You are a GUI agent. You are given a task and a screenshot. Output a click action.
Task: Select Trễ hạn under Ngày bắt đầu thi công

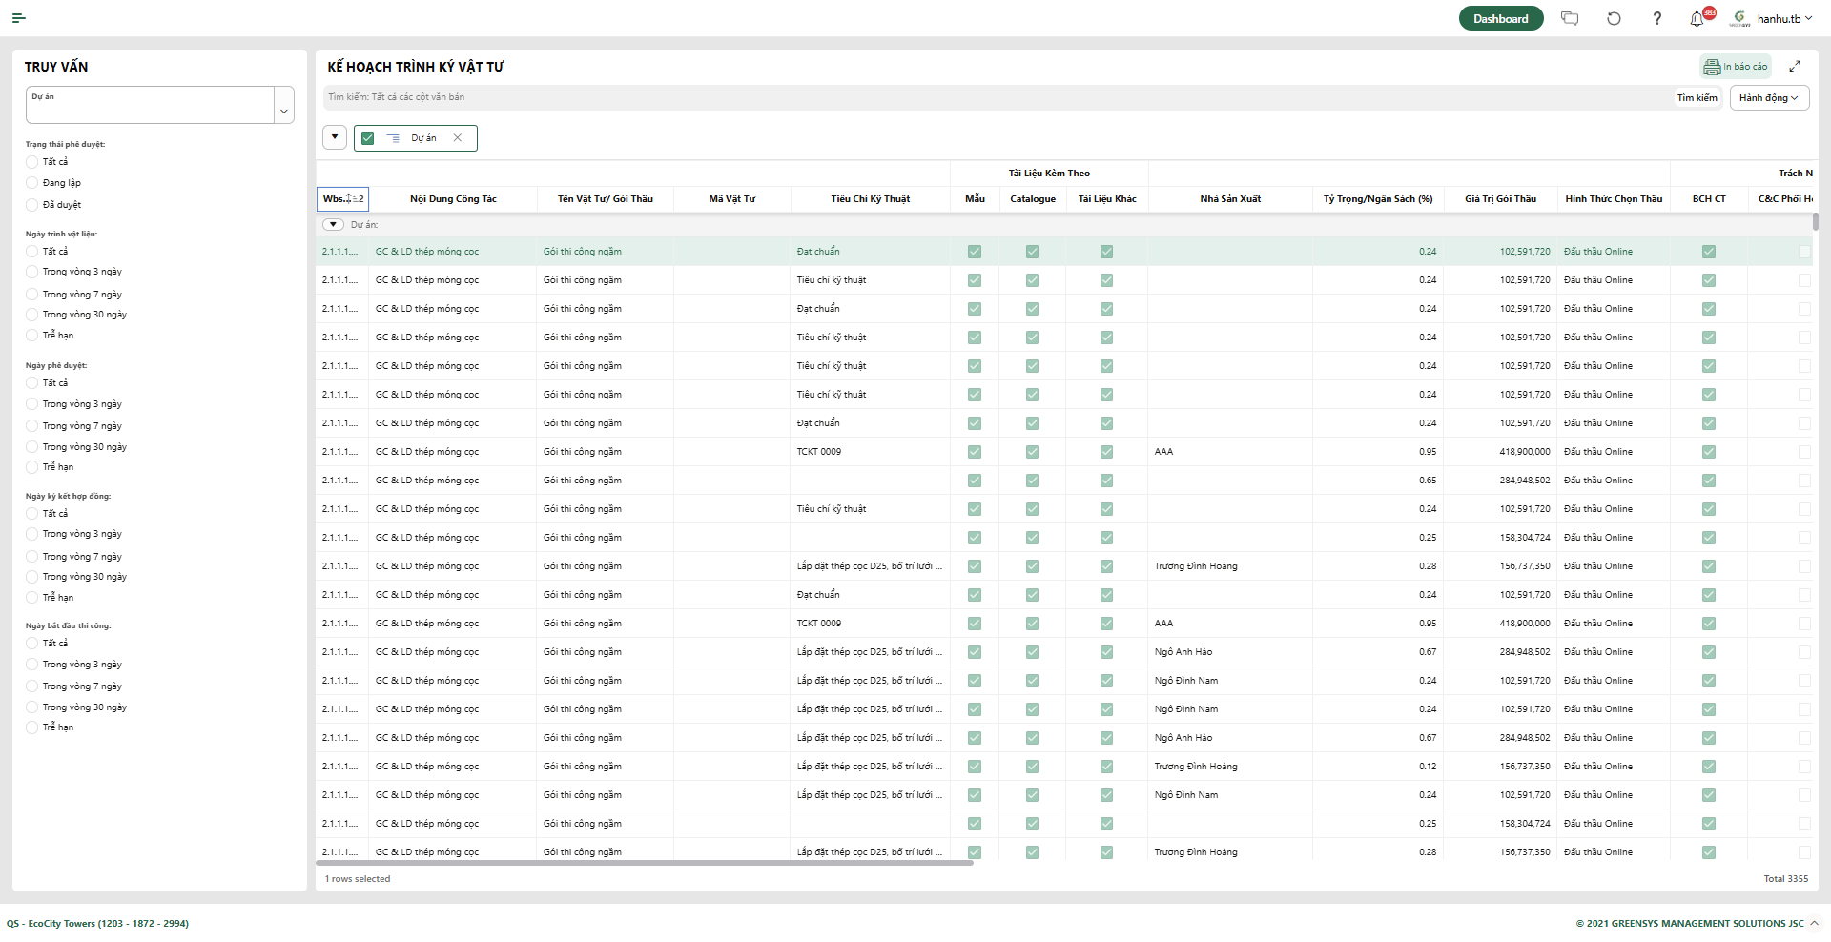click(x=32, y=727)
